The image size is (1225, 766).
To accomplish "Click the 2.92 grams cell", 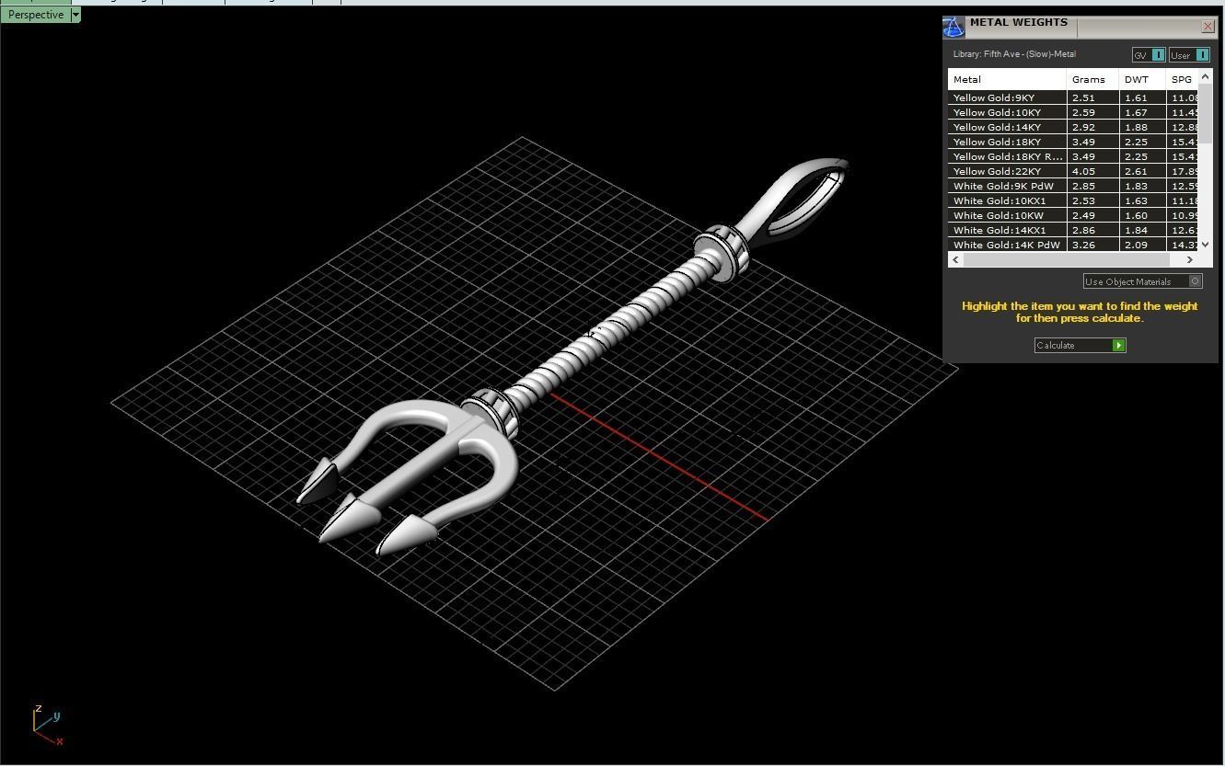I will (x=1092, y=127).
